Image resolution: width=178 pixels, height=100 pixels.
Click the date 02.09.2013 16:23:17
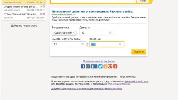[36, 10]
